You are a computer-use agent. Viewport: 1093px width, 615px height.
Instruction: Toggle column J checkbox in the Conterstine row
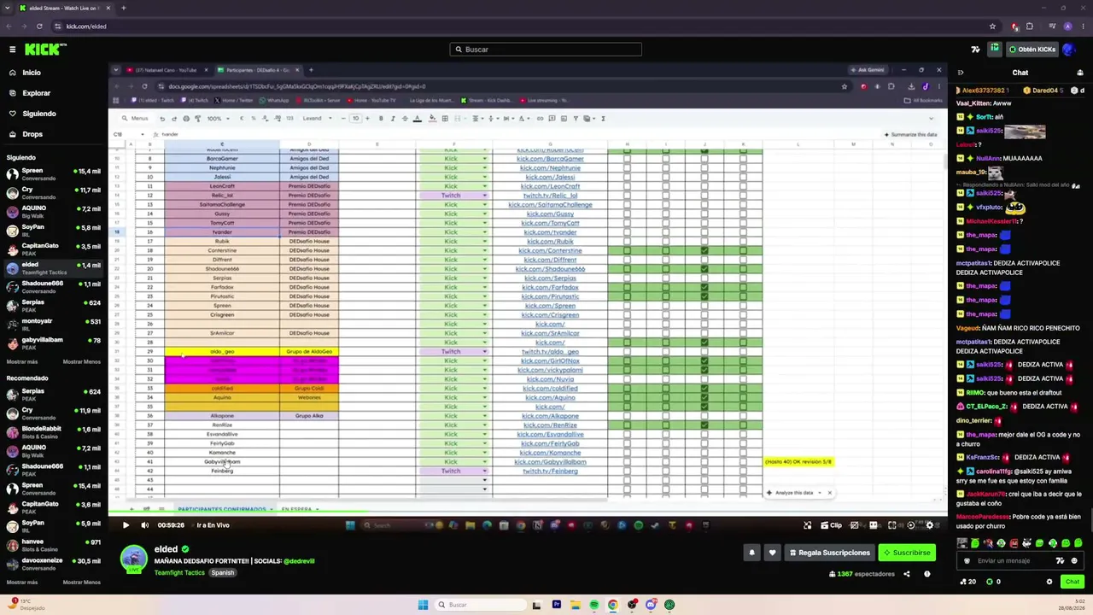click(x=704, y=250)
